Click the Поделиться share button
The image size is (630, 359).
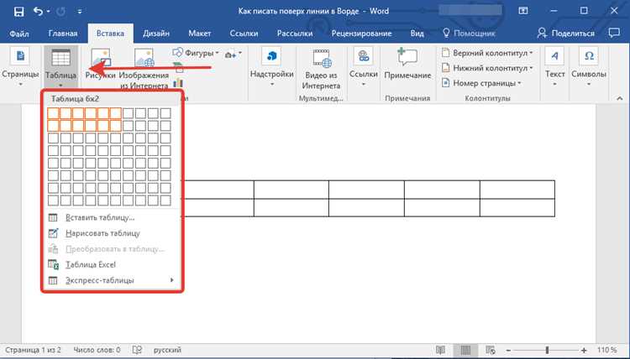pos(566,34)
